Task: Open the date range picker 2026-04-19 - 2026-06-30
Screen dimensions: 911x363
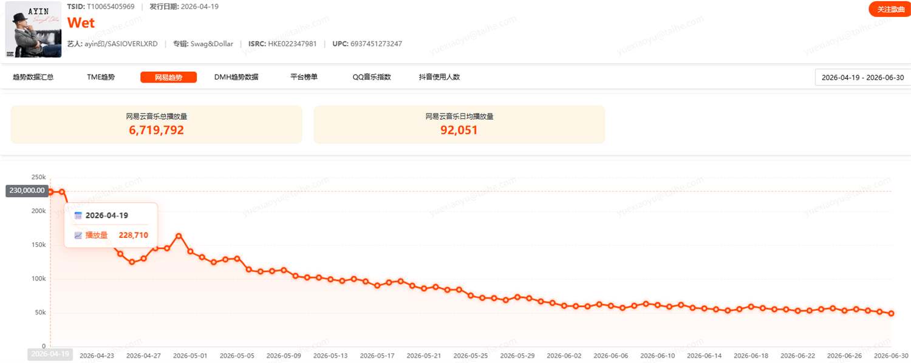Action: pos(862,78)
